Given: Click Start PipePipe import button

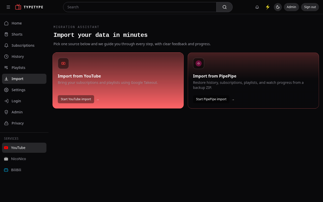Looking at the screenshot, I should [211, 99].
